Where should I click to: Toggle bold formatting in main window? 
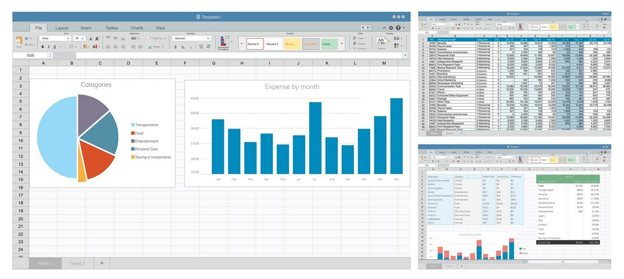point(43,46)
